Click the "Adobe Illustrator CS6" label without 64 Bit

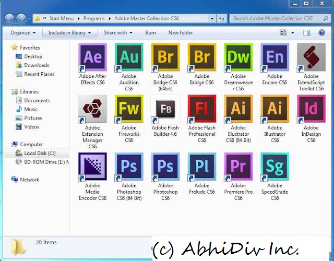click(275, 134)
